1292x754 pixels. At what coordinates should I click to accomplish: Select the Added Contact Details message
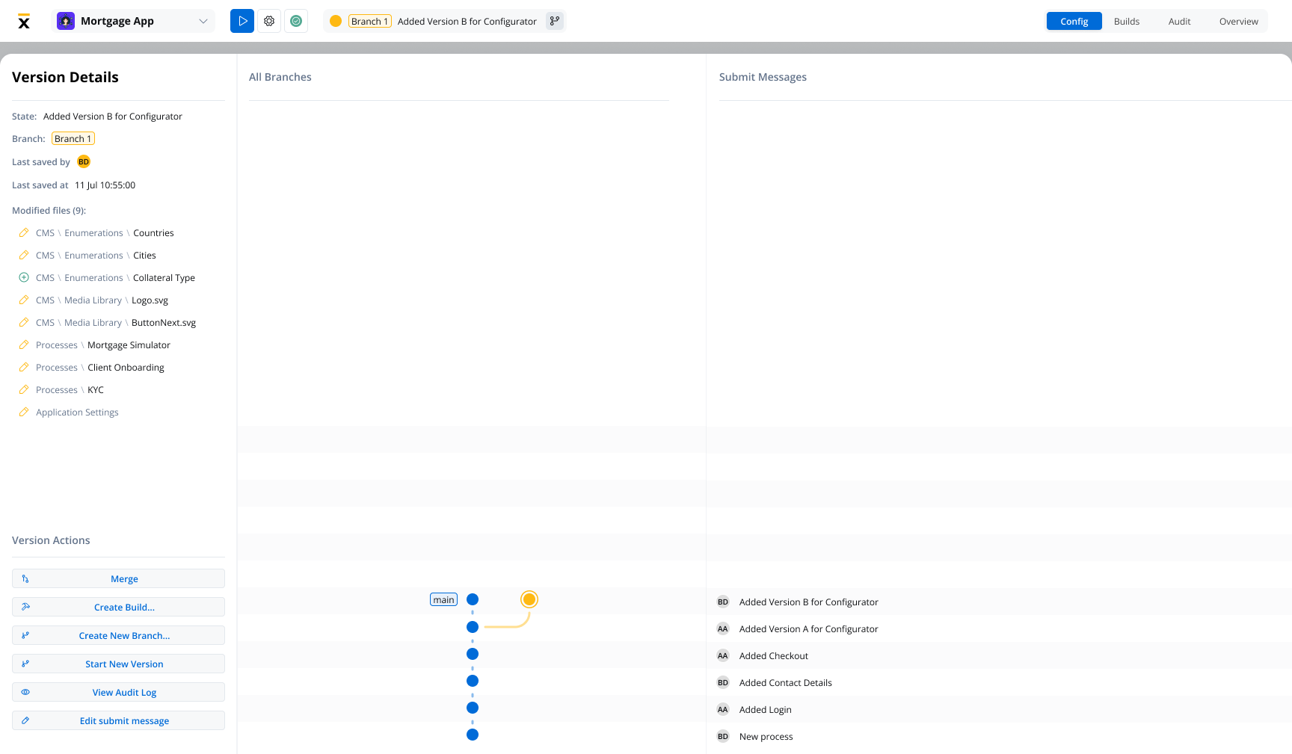coord(785,683)
